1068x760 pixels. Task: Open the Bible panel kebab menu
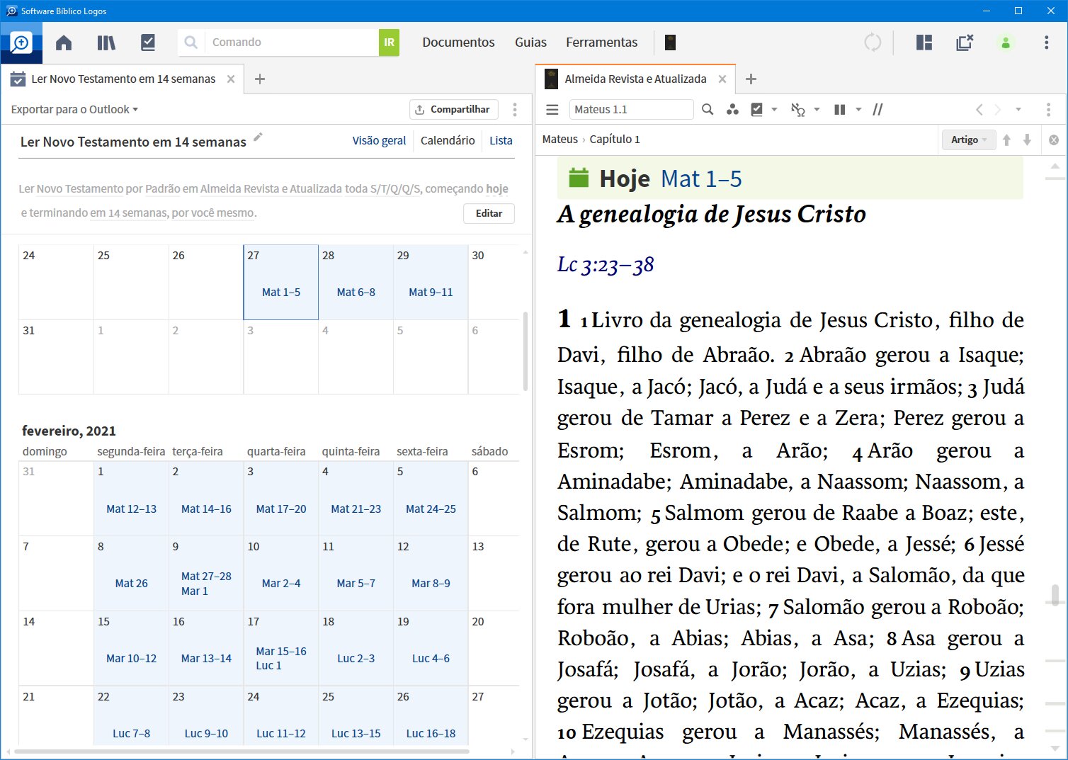coord(1048,110)
